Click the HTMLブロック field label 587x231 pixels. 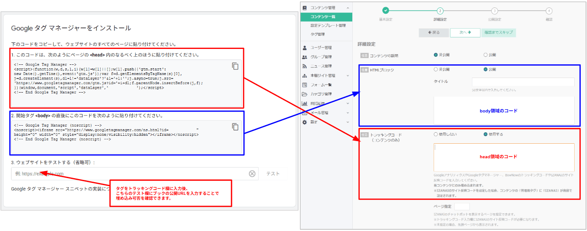pyautogui.click(x=381, y=70)
